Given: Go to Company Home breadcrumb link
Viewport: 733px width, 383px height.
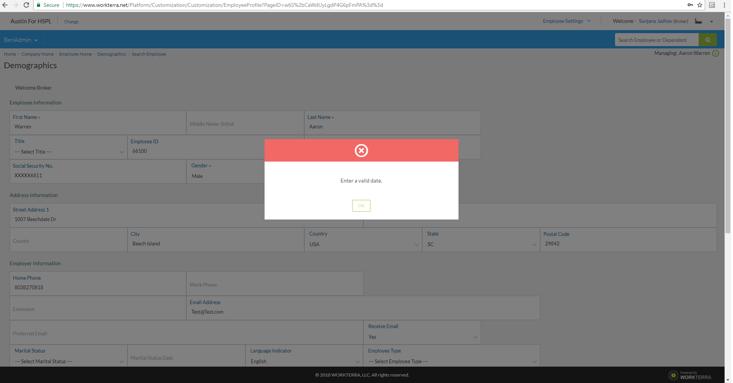Looking at the screenshot, I should click(x=37, y=54).
